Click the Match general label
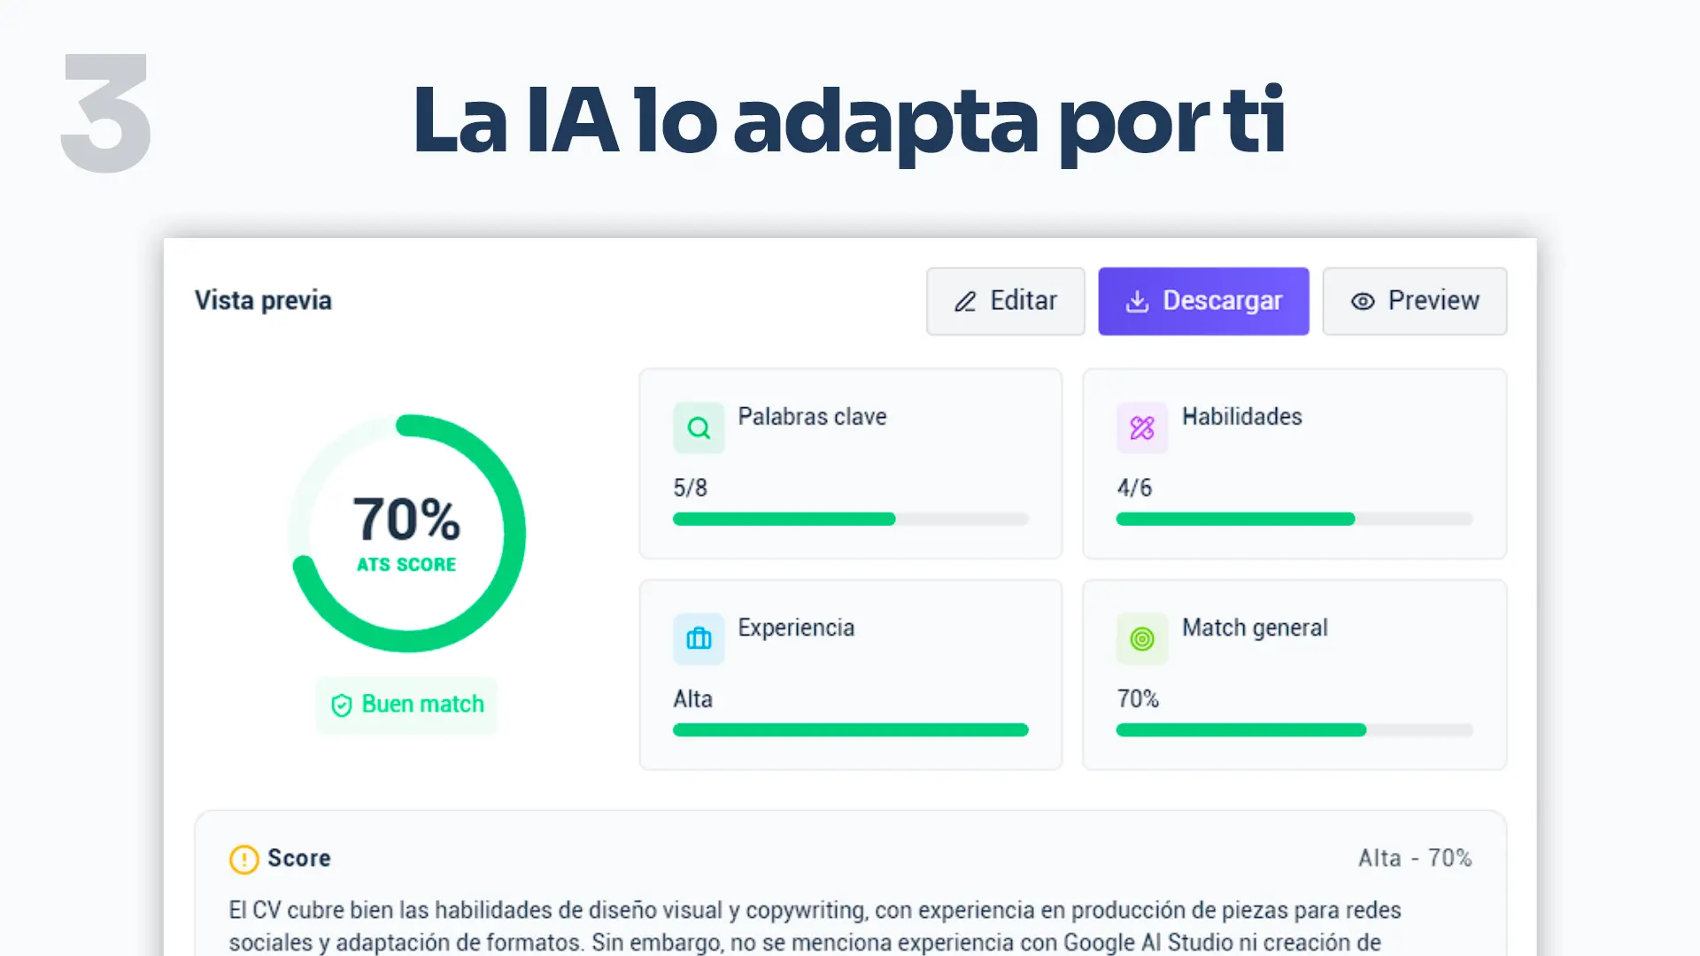Screen dimensions: 1700x956 (x=1255, y=628)
